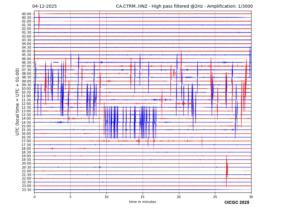This screenshot has height=214, width=285.
Task: Click the 5 minute x-axis tick label
Action: pos(70,197)
